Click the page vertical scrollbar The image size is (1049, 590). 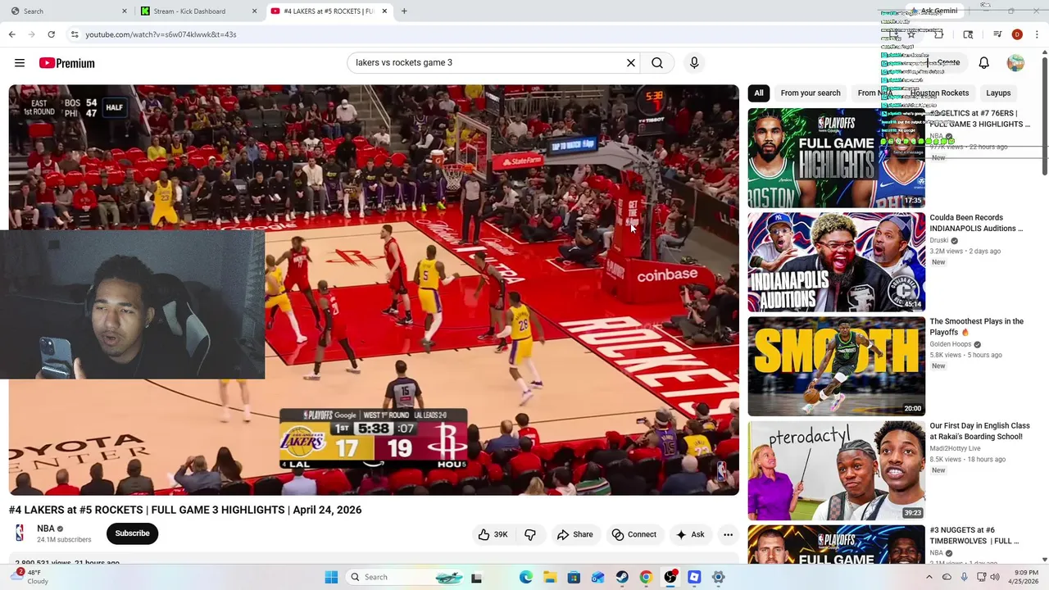pyautogui.click(x=1044, y=115)
